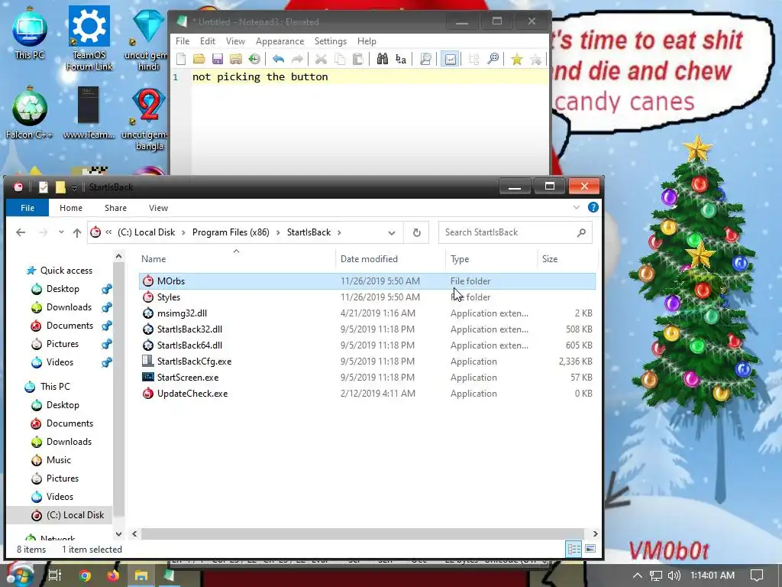Click Save floppy disk icon in Notepad3
The height and width of the screenshot is (587, 782).
[x=218, y=59]
